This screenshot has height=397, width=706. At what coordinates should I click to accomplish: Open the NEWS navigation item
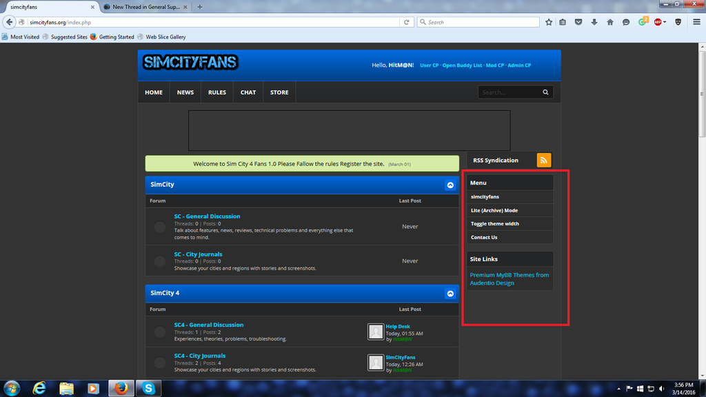pyautogui.click(x=185, y=92)
